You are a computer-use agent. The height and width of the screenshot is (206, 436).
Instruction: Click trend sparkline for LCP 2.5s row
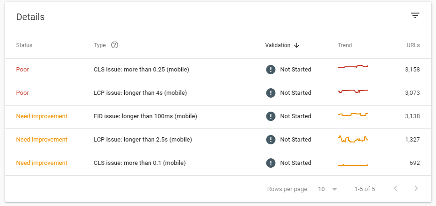(x=353, y=139)
